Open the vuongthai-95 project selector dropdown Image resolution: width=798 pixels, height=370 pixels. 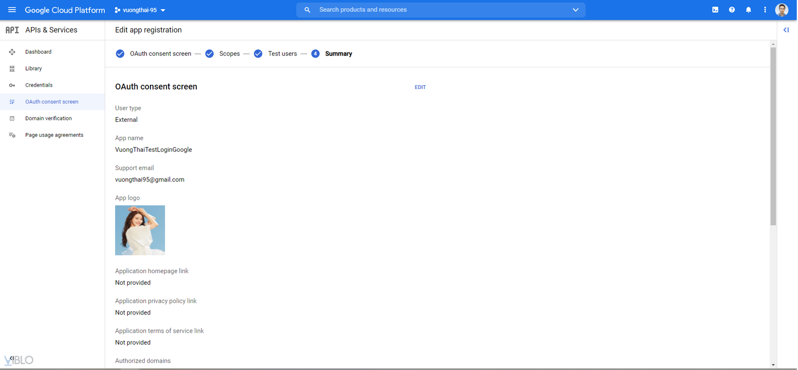pos(140,10)
